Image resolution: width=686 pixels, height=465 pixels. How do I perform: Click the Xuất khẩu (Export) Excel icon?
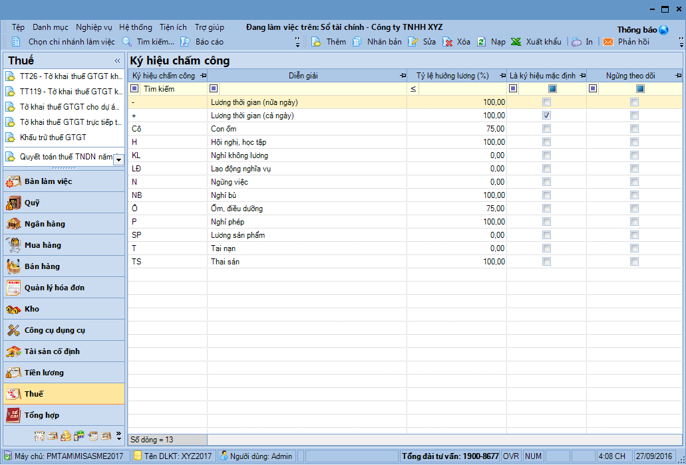click(x=516, y=42)
